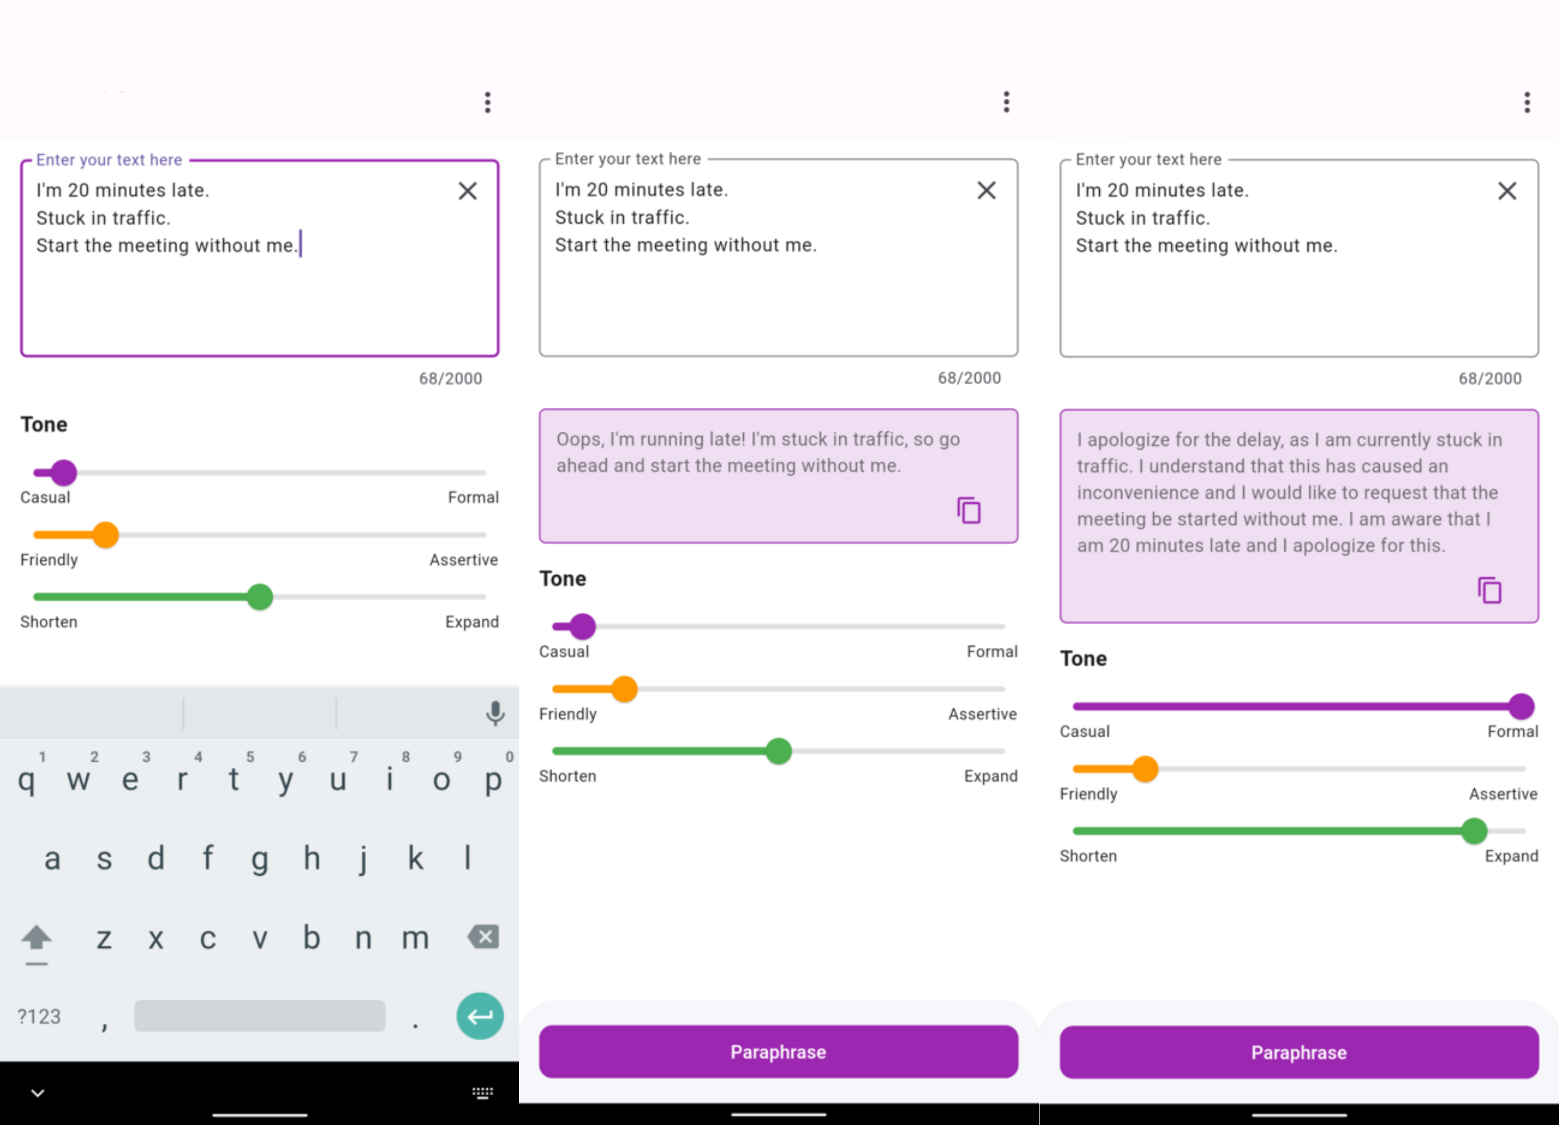This screenshot has height=1125, width=1559.
Task: Open the keyboard switcher in the navigation bar
Action: [x=483, y=1092]
